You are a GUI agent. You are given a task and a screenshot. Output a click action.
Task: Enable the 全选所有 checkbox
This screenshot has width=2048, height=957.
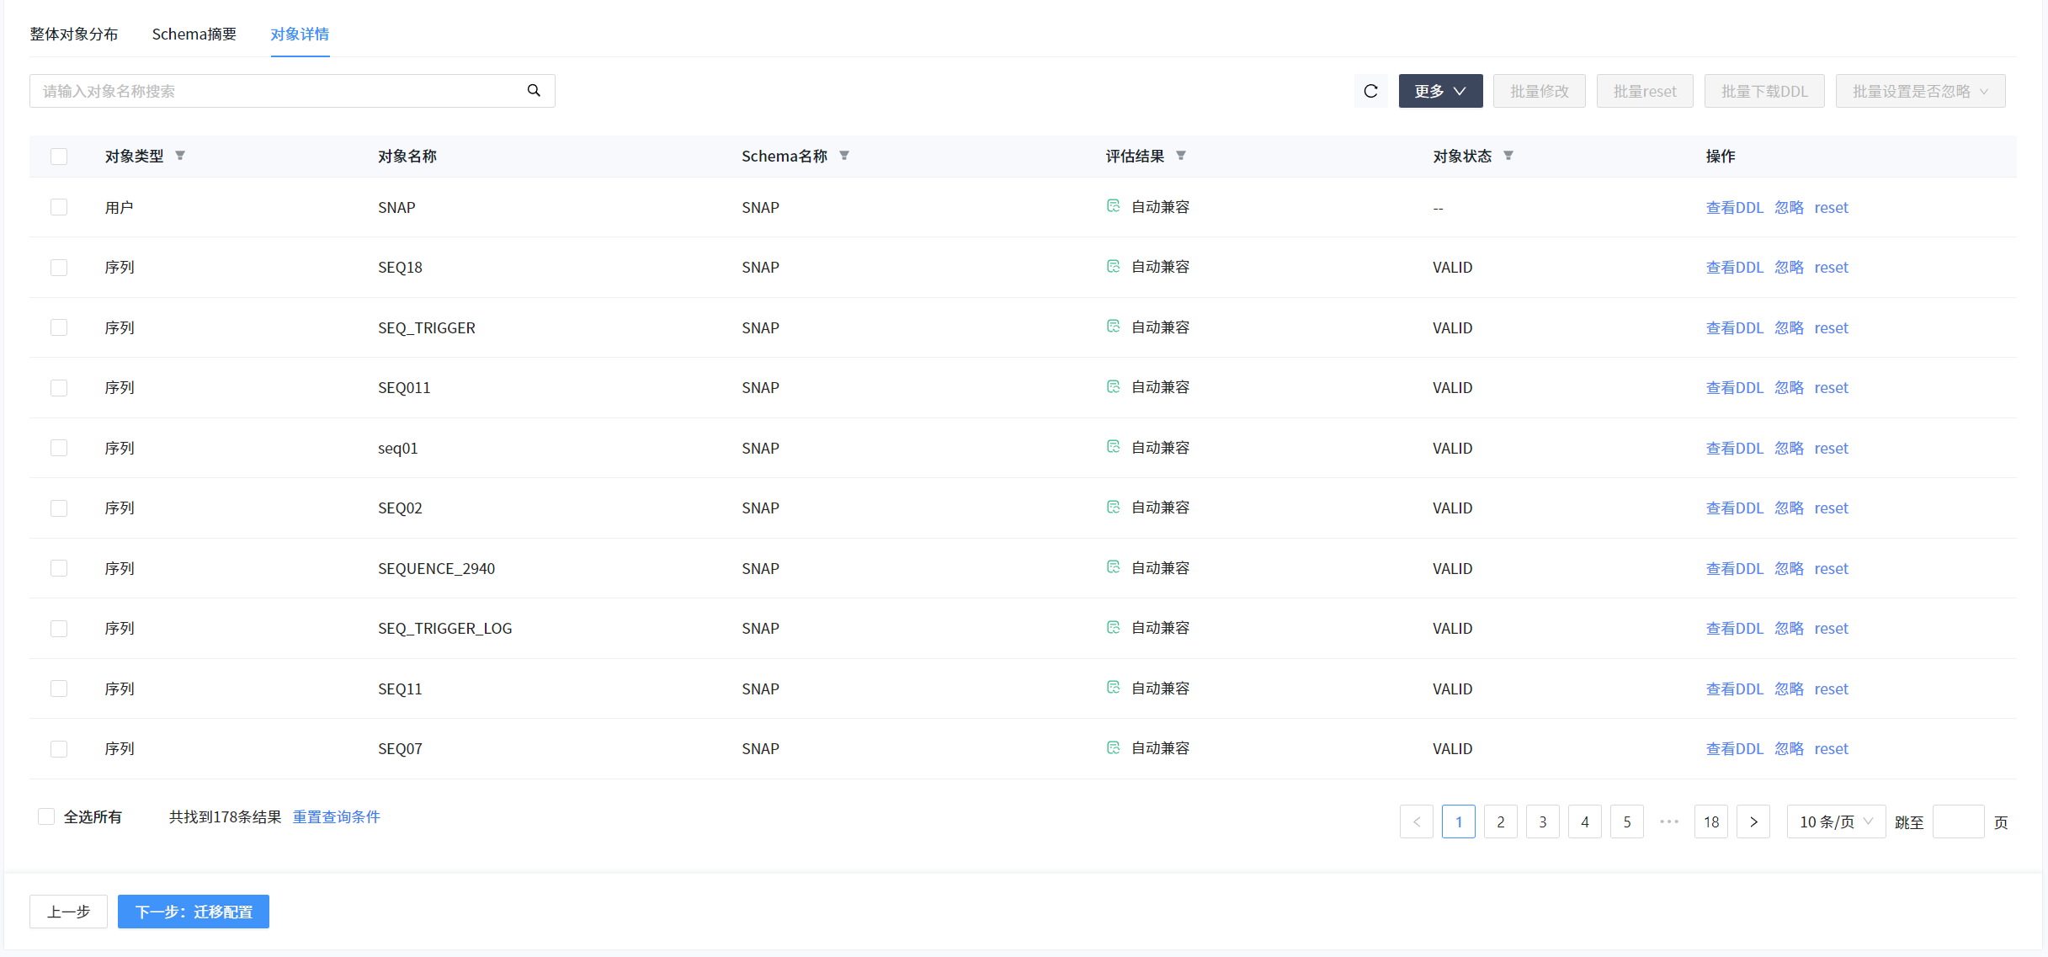click(x=46, y=816)
